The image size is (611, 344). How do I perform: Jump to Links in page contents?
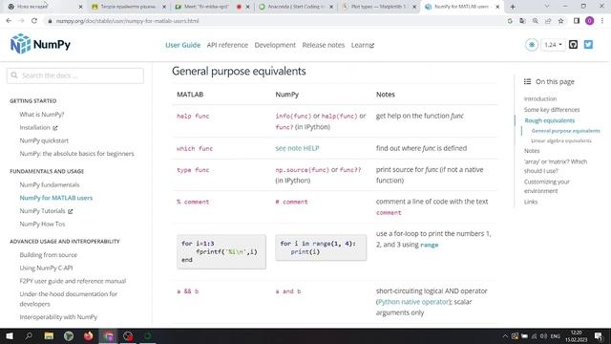[531, 202]
